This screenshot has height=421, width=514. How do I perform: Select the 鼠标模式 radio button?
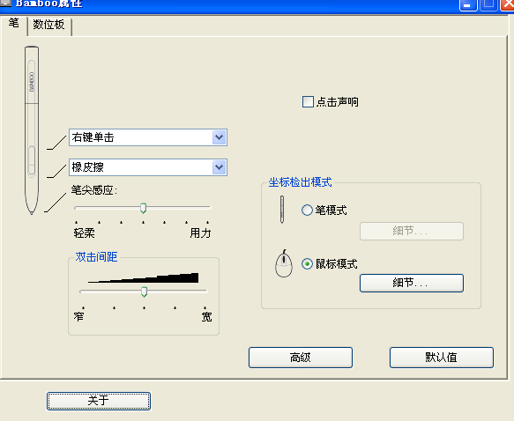pyautogui.click(x=307, y=264)
